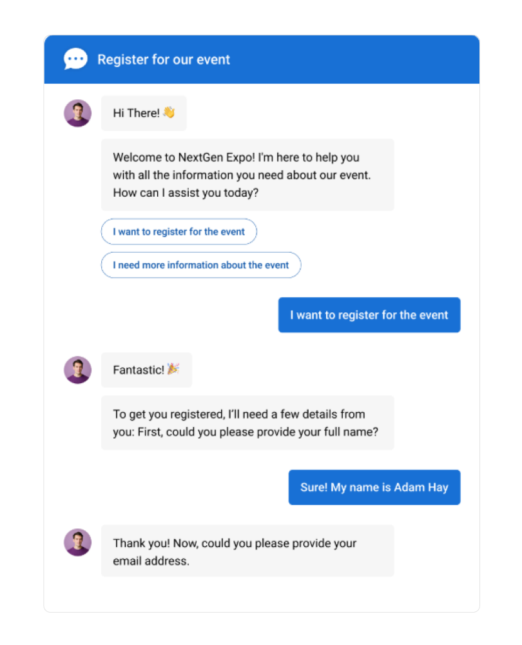Screen dimensions: 522x645
Task: Click the "Thank you! Now, could you" message
Action: click(235, 544)
